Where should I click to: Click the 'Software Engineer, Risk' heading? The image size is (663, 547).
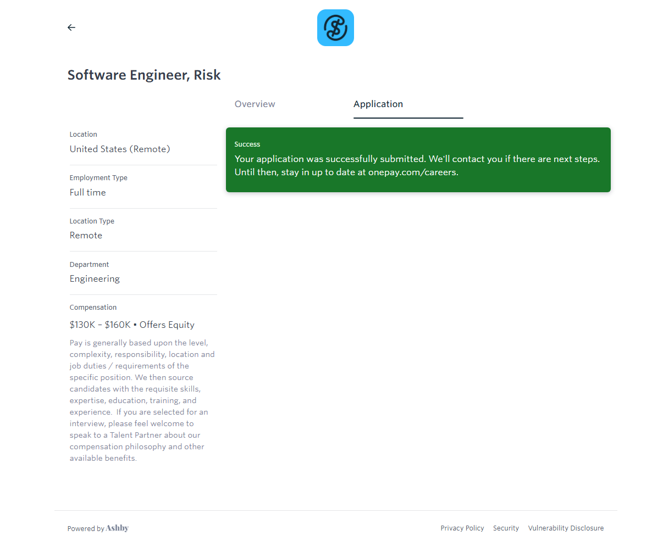pyautogui.click(x=144, y=75)
